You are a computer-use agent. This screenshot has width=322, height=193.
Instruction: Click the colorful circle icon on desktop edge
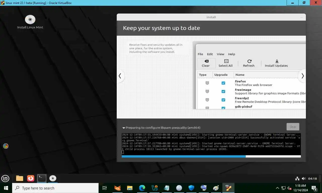click(x=6, y=146)
